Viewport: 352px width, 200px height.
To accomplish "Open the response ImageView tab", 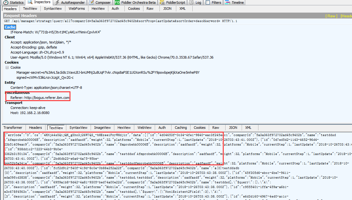I will pos(102,128).
